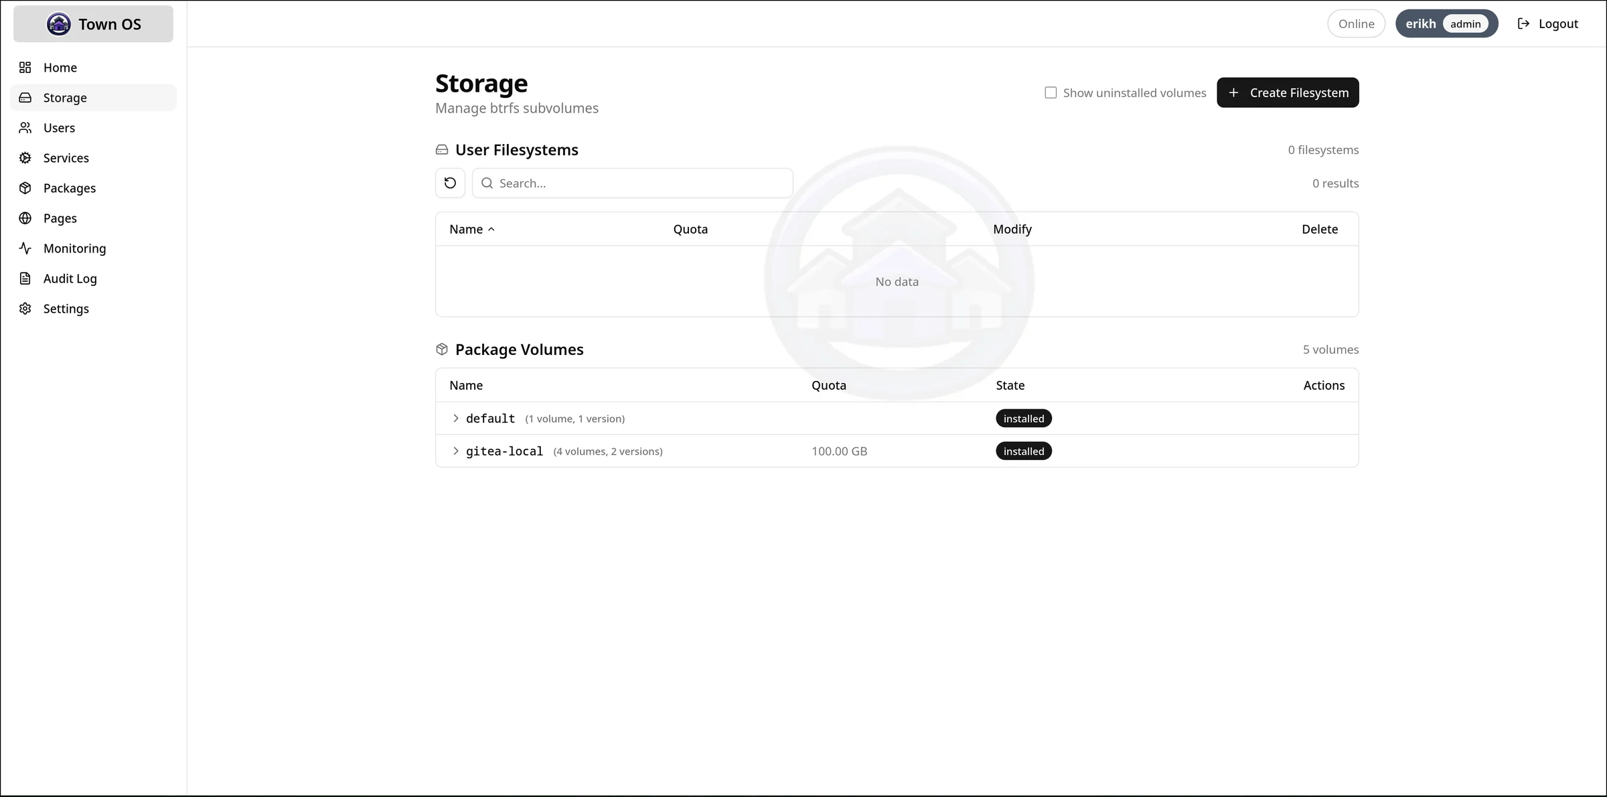The image size is (1607, 797).
Task: Click the Delete column header
Action: 1320,229
